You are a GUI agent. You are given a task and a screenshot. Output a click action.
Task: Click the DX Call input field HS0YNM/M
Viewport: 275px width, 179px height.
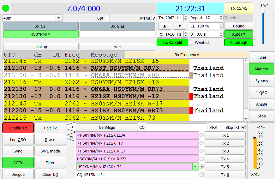(x=41, y=34)
